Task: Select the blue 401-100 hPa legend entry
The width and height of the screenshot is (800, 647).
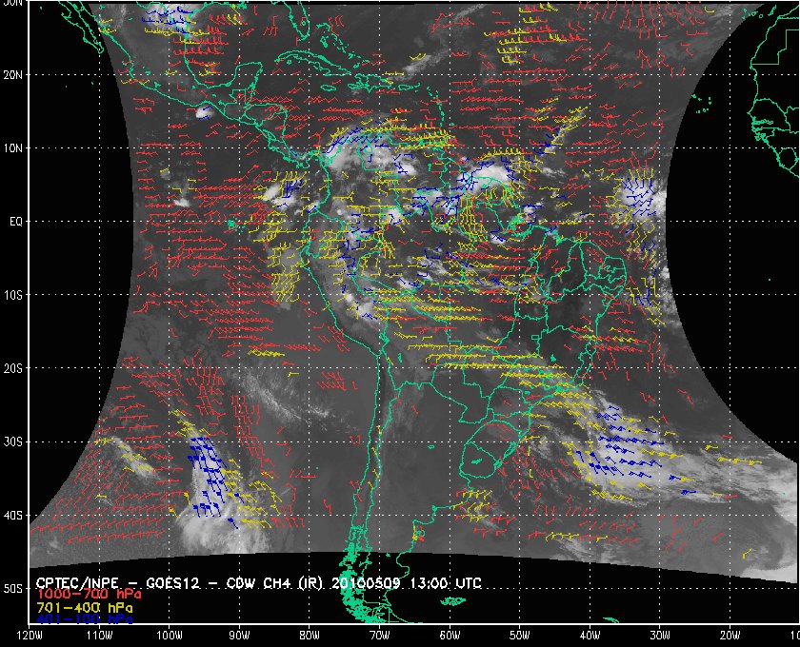Action: coord(84,619)
